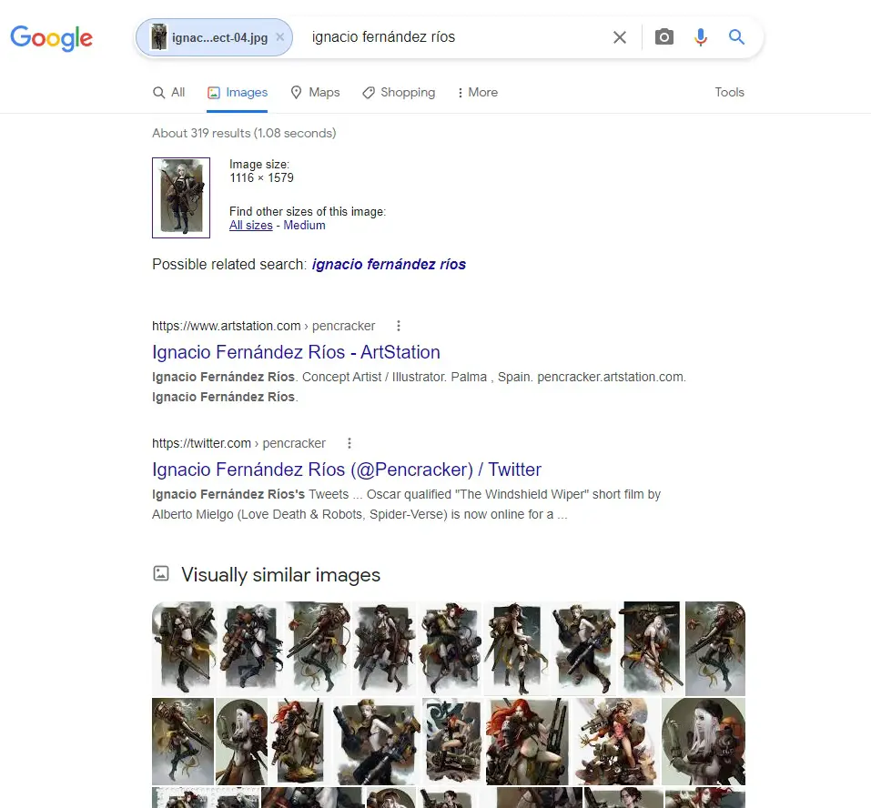Screen dimensions: 871x808
Task: Open options for the Twitter result
Action: coord(349,443)
